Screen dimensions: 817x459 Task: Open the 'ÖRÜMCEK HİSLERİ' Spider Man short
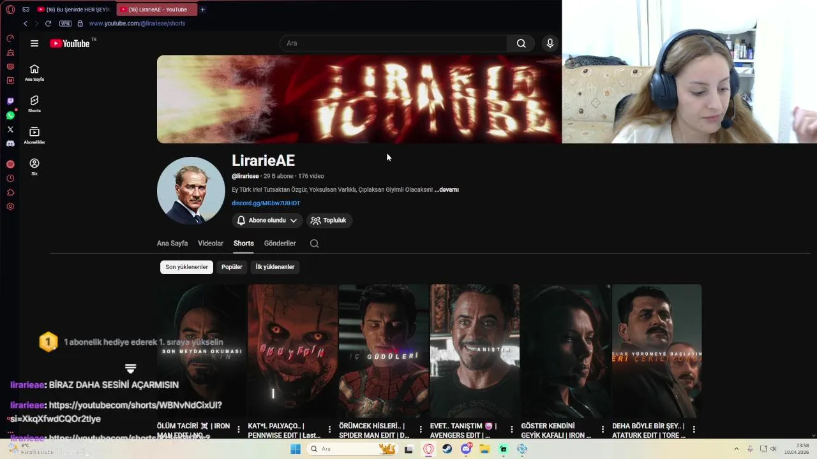tap(384, 351)
